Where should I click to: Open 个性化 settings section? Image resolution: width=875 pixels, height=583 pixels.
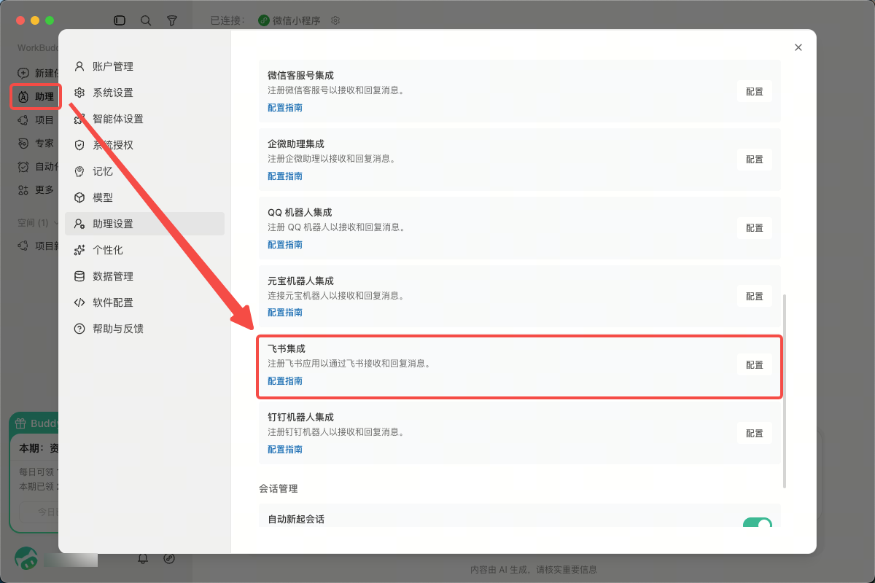144,250
